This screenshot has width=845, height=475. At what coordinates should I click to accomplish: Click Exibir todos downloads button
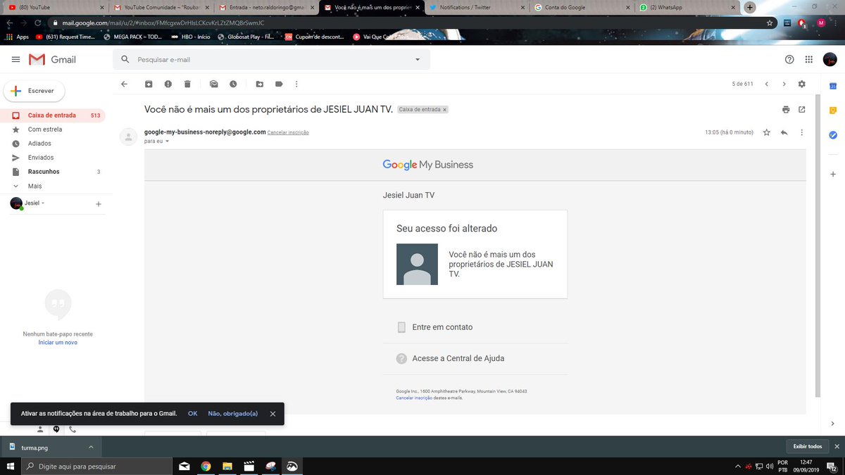click(x=807, y=446)
